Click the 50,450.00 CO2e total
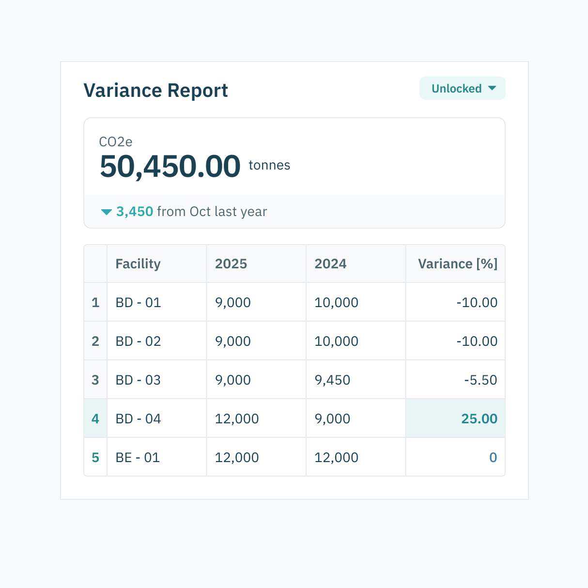This screenshot has width=588, height=588. [170, 166]
